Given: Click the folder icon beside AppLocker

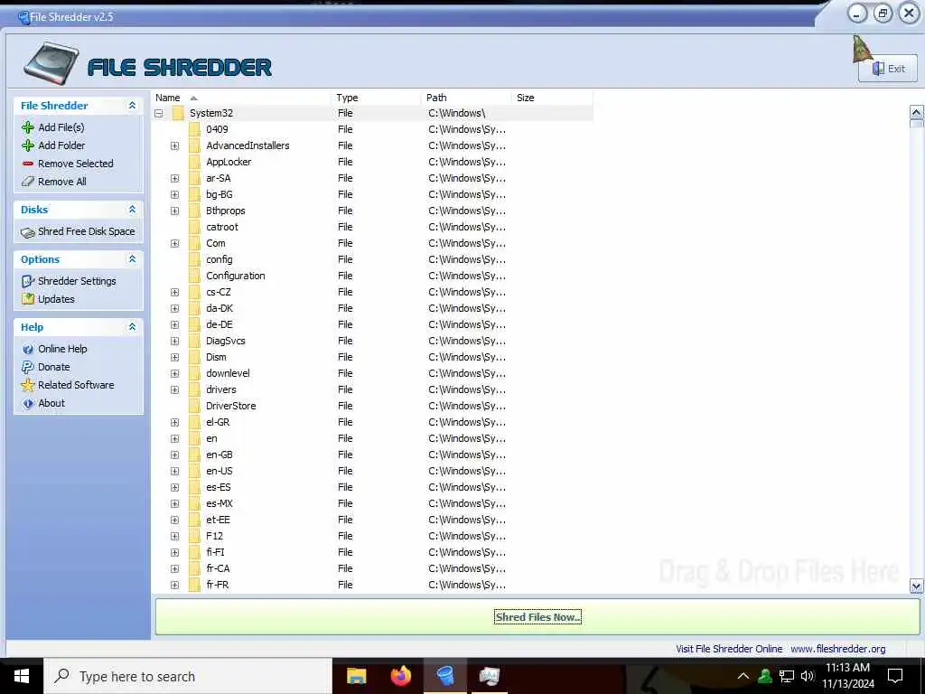Looking at the screenshot, I should [195, 162].
